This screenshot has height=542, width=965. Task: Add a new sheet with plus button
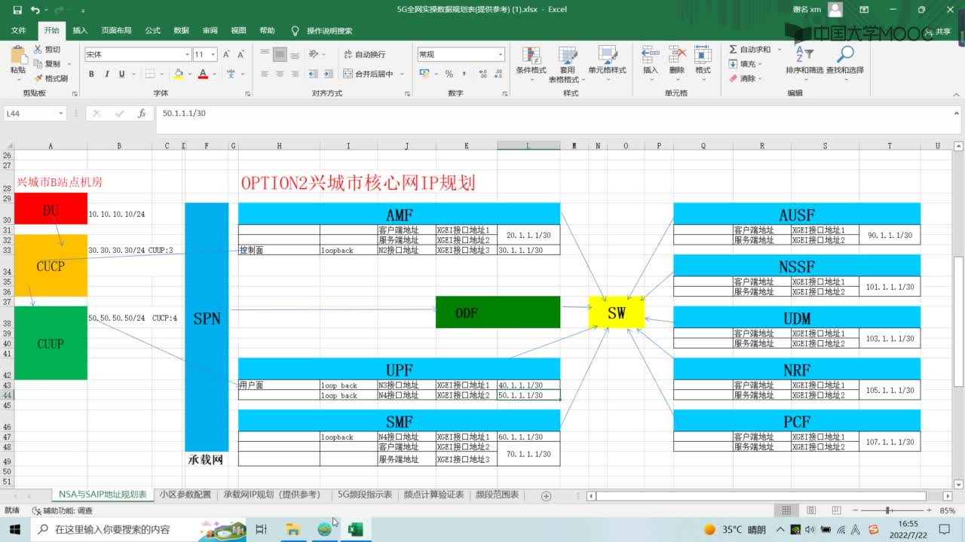(547, 495)
